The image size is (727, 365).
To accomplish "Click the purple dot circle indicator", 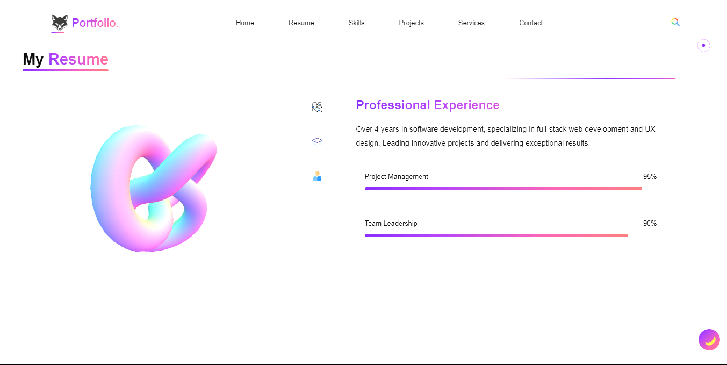I will [x=703, y=46].
